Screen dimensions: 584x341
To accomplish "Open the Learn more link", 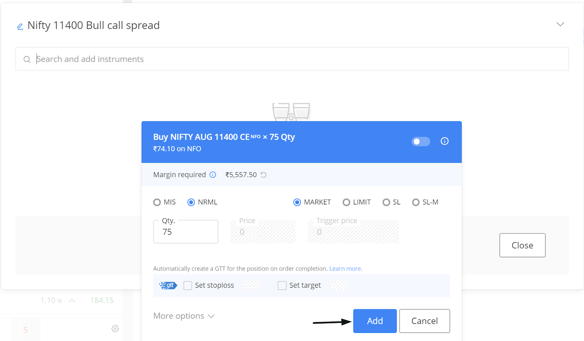I will [345, 269].
